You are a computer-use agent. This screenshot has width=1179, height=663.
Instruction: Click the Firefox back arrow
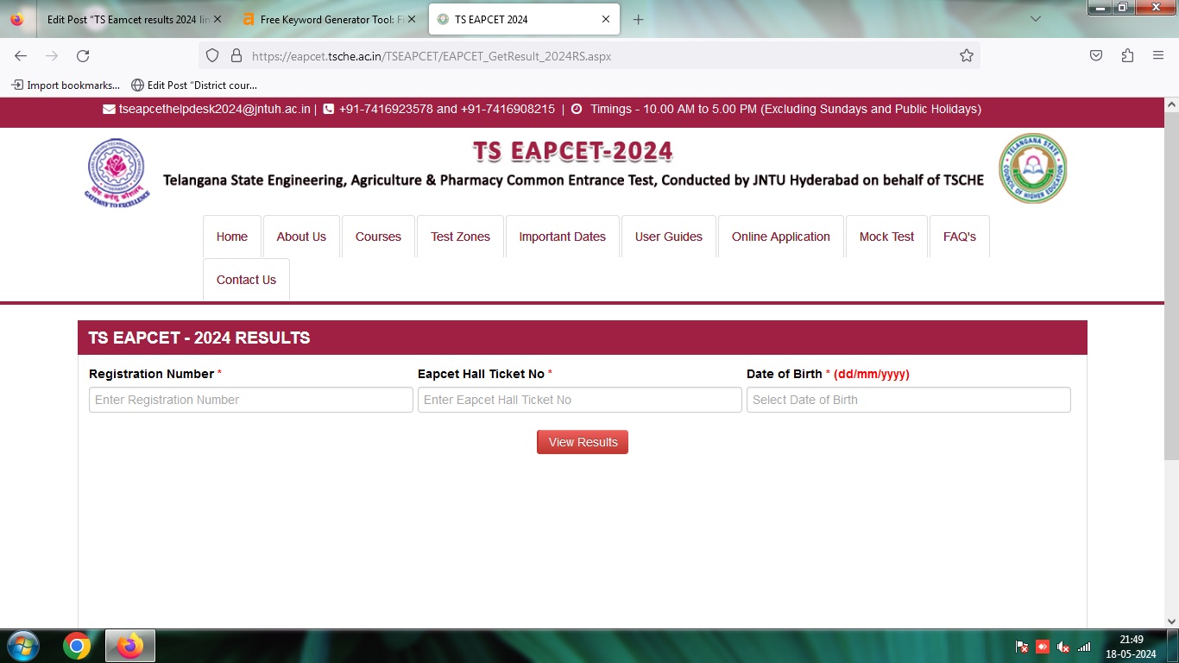point(21,55)
